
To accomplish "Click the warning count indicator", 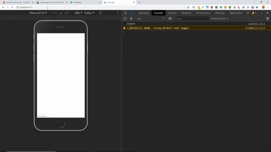I will coord(254,13).
